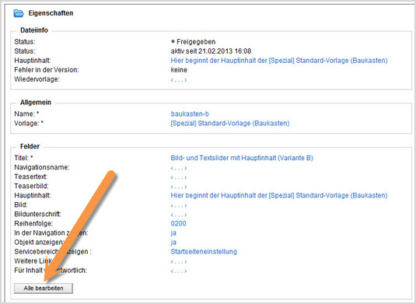Image resolution: width=416 pixels, height=304 pixels.
Task: Edit the empty Weitere Links value
Action: point(179,261)
